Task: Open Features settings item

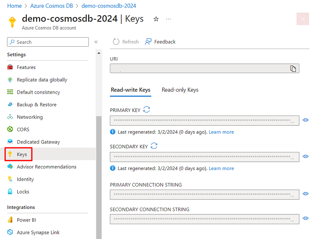Action: coord(26,67)
